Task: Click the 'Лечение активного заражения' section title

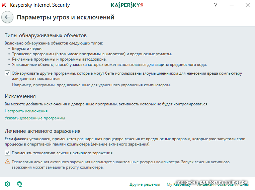Action: 42,131
